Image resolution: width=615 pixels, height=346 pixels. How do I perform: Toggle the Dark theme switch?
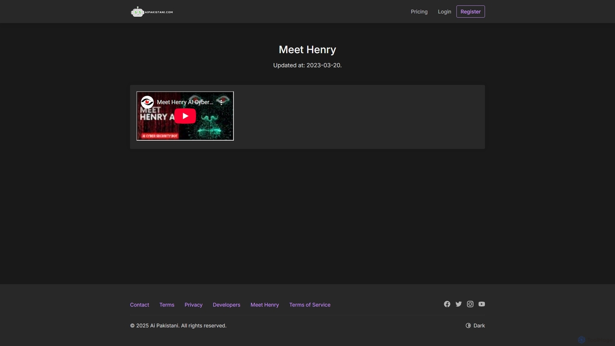(x=475, y=325)
